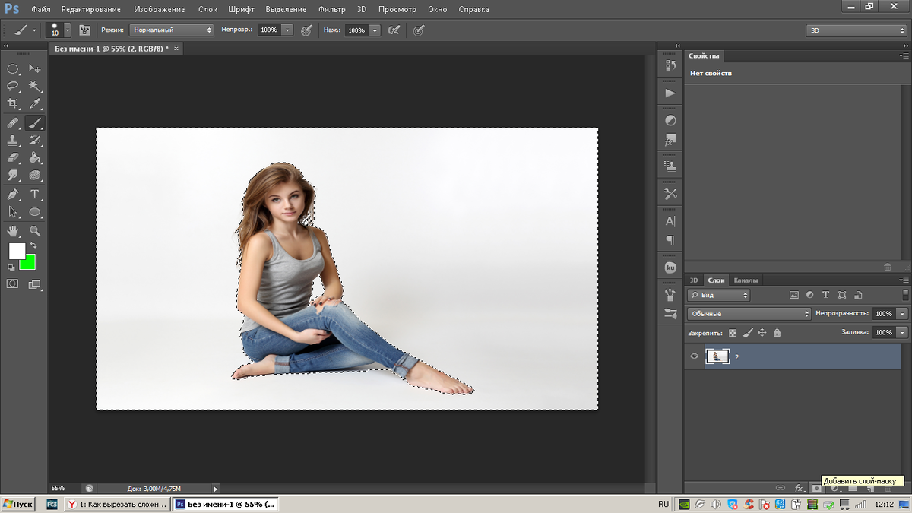This screenshot has width=912, height=513.
Task: Select the Crop tool
Action: 13,104
